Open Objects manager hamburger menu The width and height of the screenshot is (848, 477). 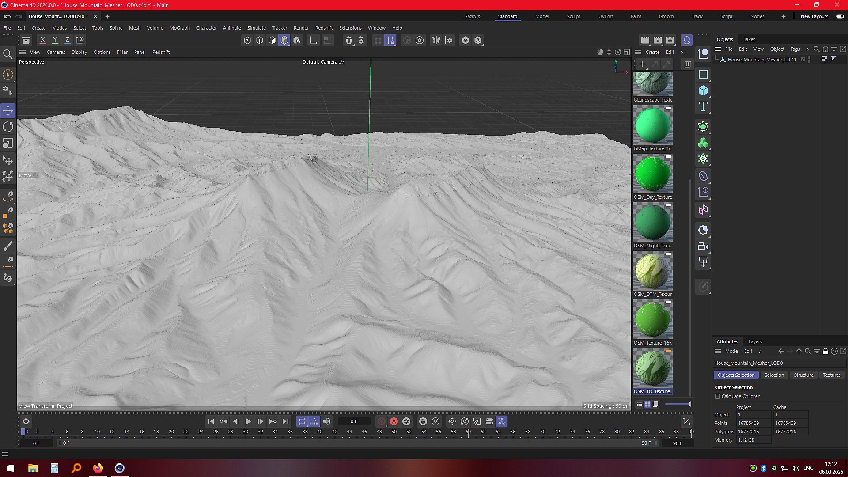718,49
